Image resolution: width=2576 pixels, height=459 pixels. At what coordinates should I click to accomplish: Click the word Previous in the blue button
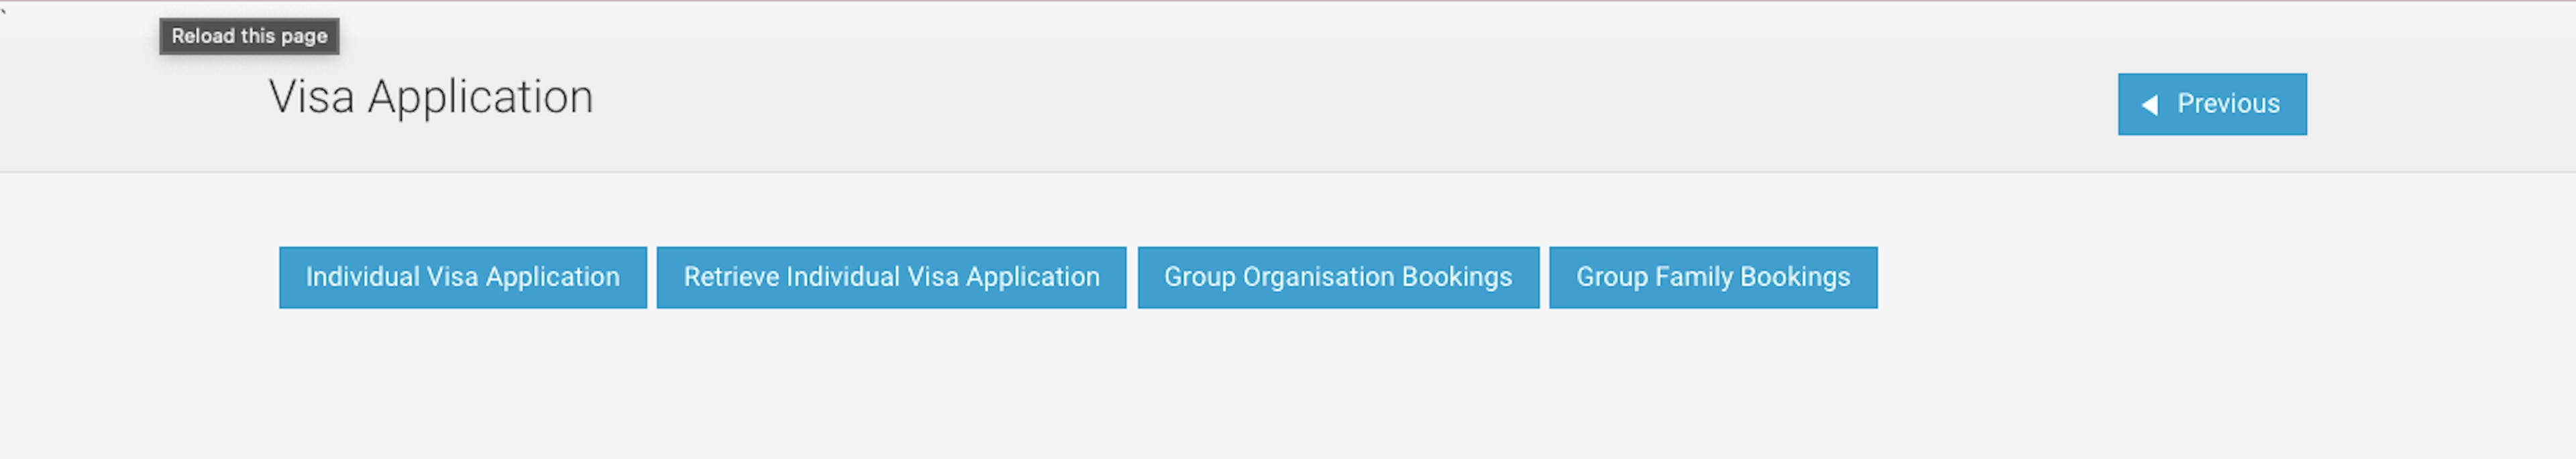[2228, 104]
